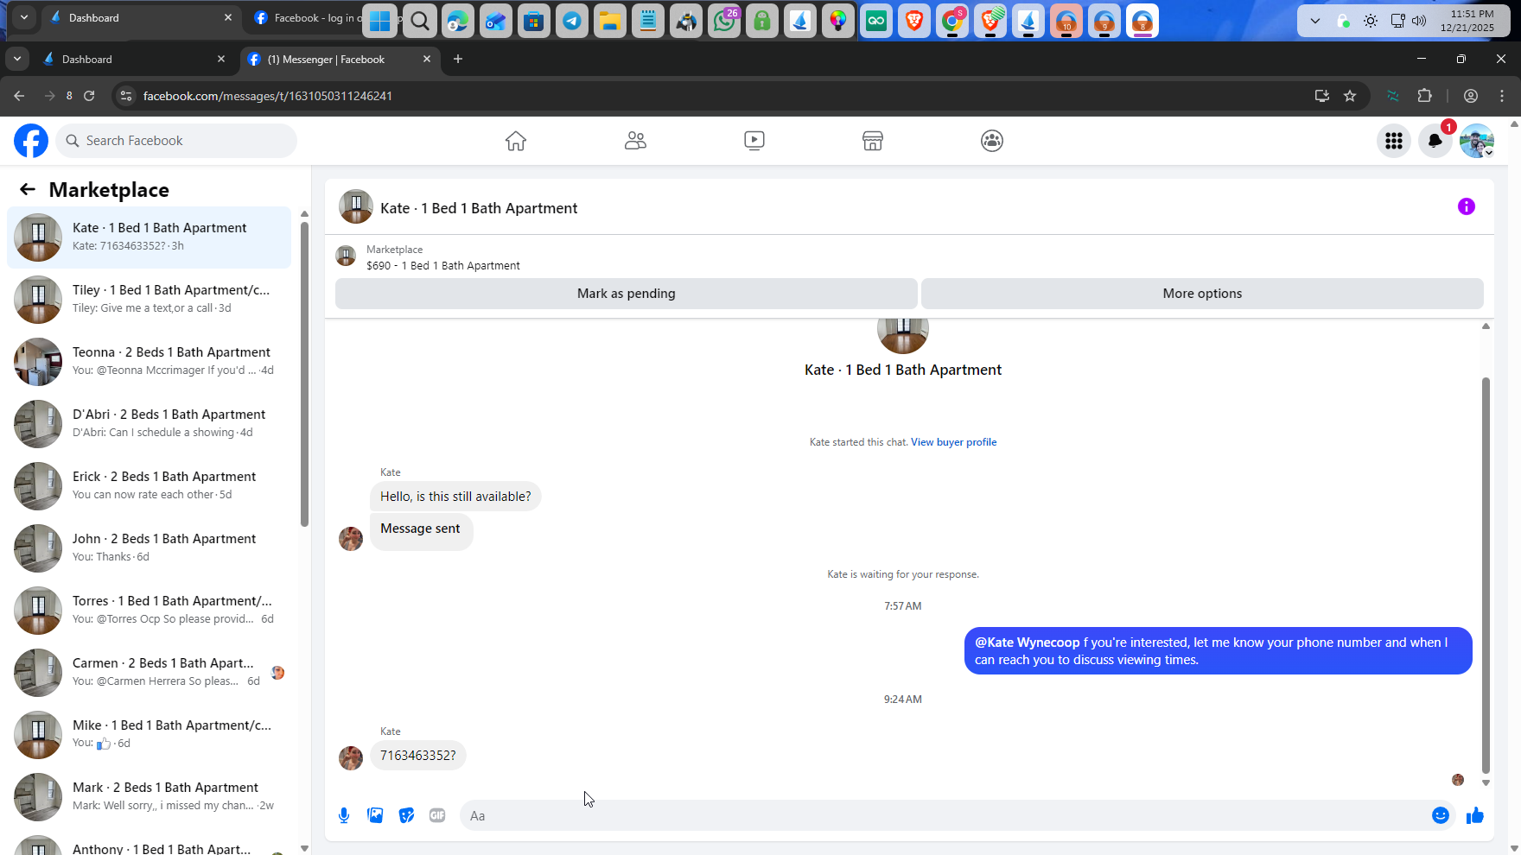Open account menu from profile picture
The width and height of the screenshot is (1521, 855).
(1477, 141)
